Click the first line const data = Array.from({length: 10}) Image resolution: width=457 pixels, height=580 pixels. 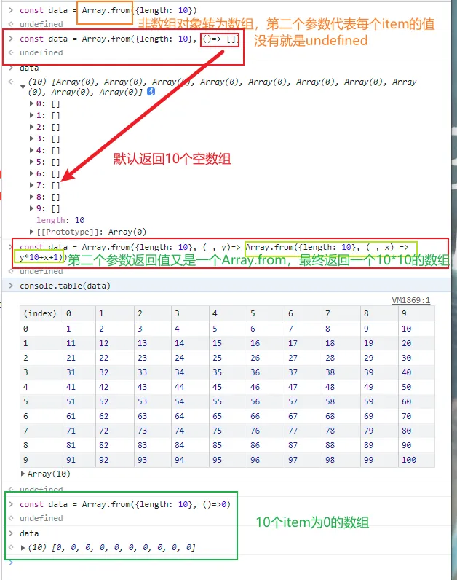tap(108, 10)
